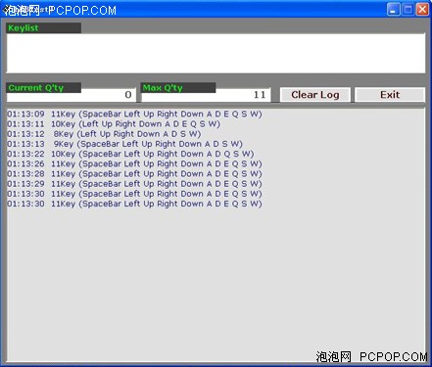Select the Max Q'ty label
This screenshot has height=367, width=432.
click(178, 88)
